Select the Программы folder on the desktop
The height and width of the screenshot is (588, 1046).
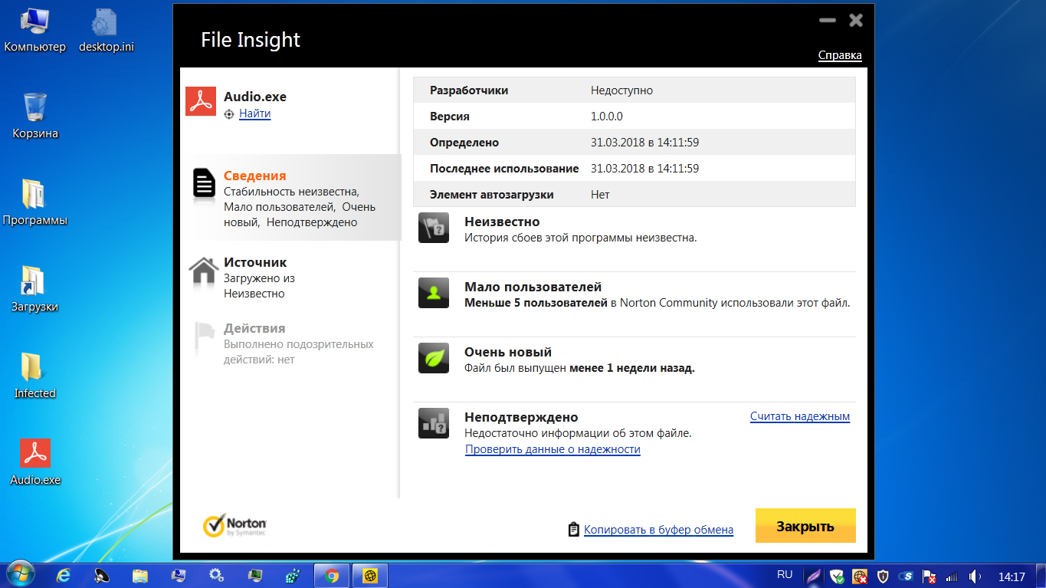click(35, 203)
